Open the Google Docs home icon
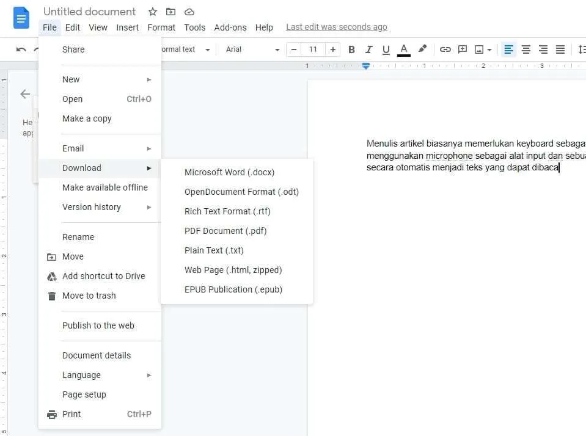The height and width of the screenshot is (436, 586). [21, 18]
